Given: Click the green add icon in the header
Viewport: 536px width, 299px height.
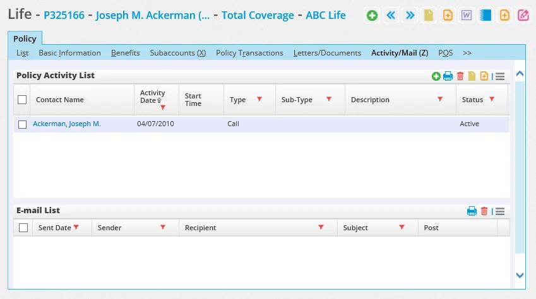Looking at the screenshot, I should click(372, 16).
